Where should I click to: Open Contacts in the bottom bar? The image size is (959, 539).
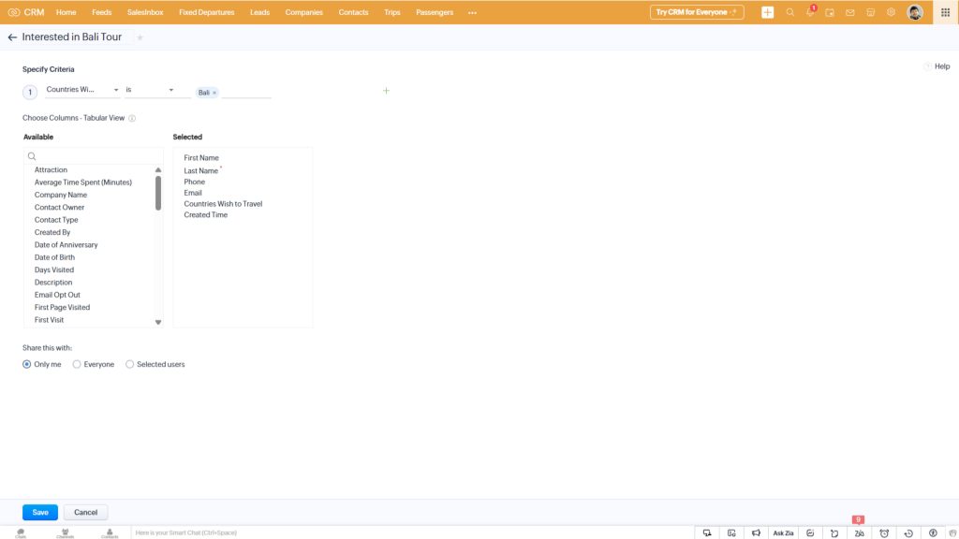point(110,532)
